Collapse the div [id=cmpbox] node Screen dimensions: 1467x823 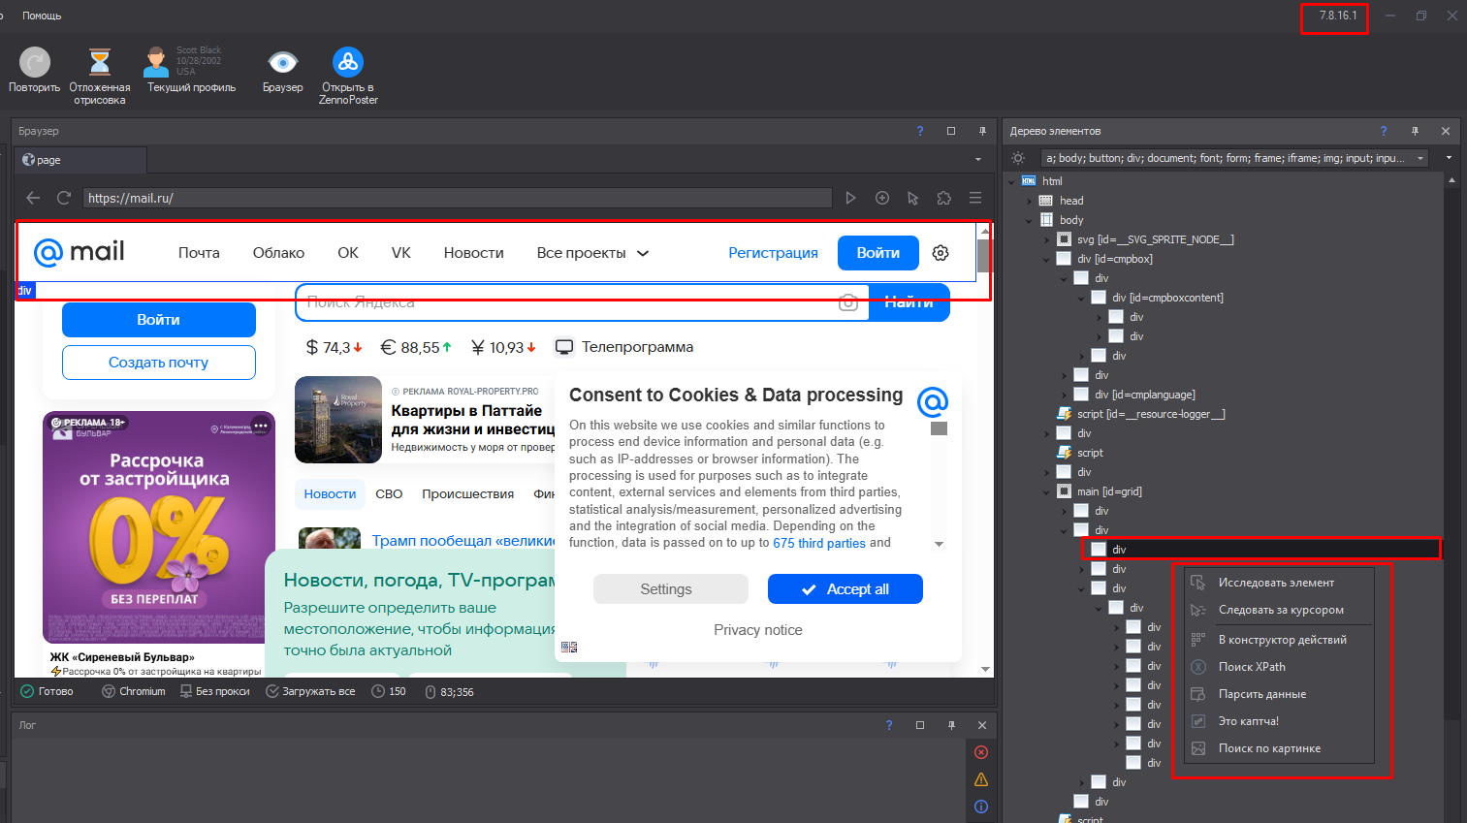tap(1047, 259)
